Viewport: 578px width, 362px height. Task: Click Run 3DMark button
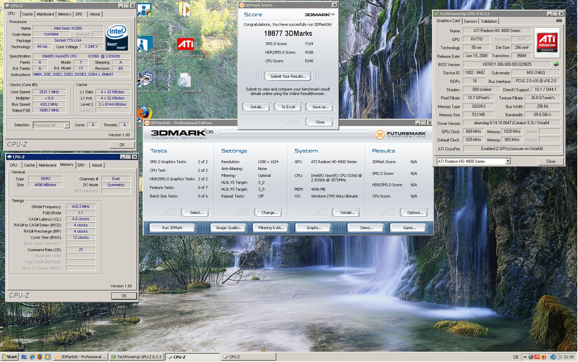pos(172,228)
